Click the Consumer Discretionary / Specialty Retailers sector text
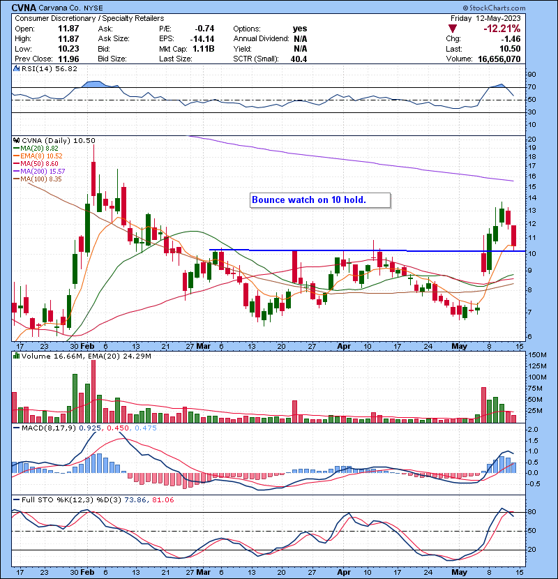The width and height of the screenshot is (558, 579). pyautogui.click(x=89, y=18)
